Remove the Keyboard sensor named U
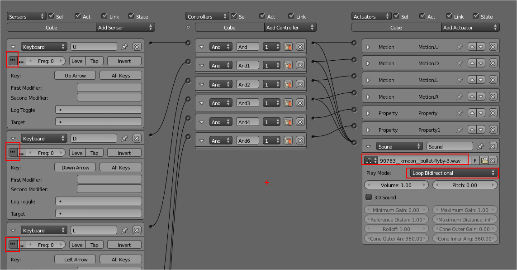This screenshot has height=270, width=517. click(x=137, y=47)
